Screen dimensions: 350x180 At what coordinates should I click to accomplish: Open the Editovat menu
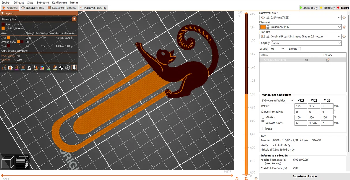pyautogui.click(x=19, y=3)
